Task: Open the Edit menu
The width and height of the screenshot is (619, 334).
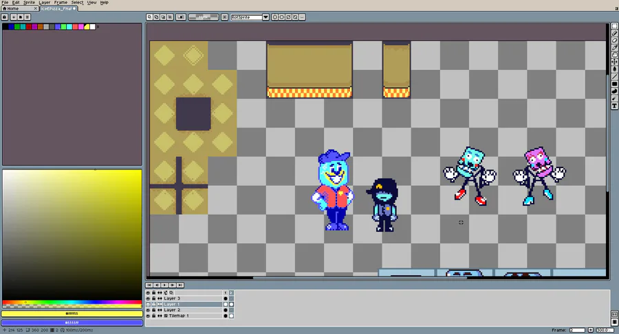Action: click(x=16, y=2)
